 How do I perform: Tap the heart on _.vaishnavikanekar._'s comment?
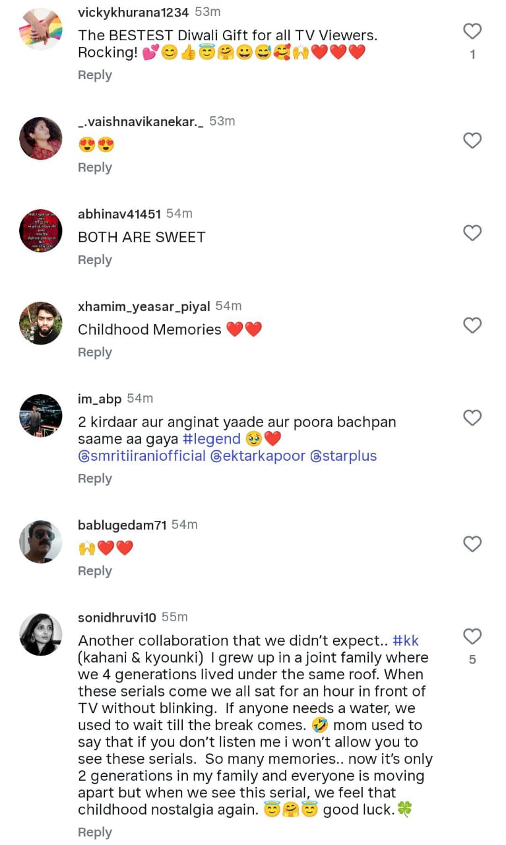tap(472, 141)
